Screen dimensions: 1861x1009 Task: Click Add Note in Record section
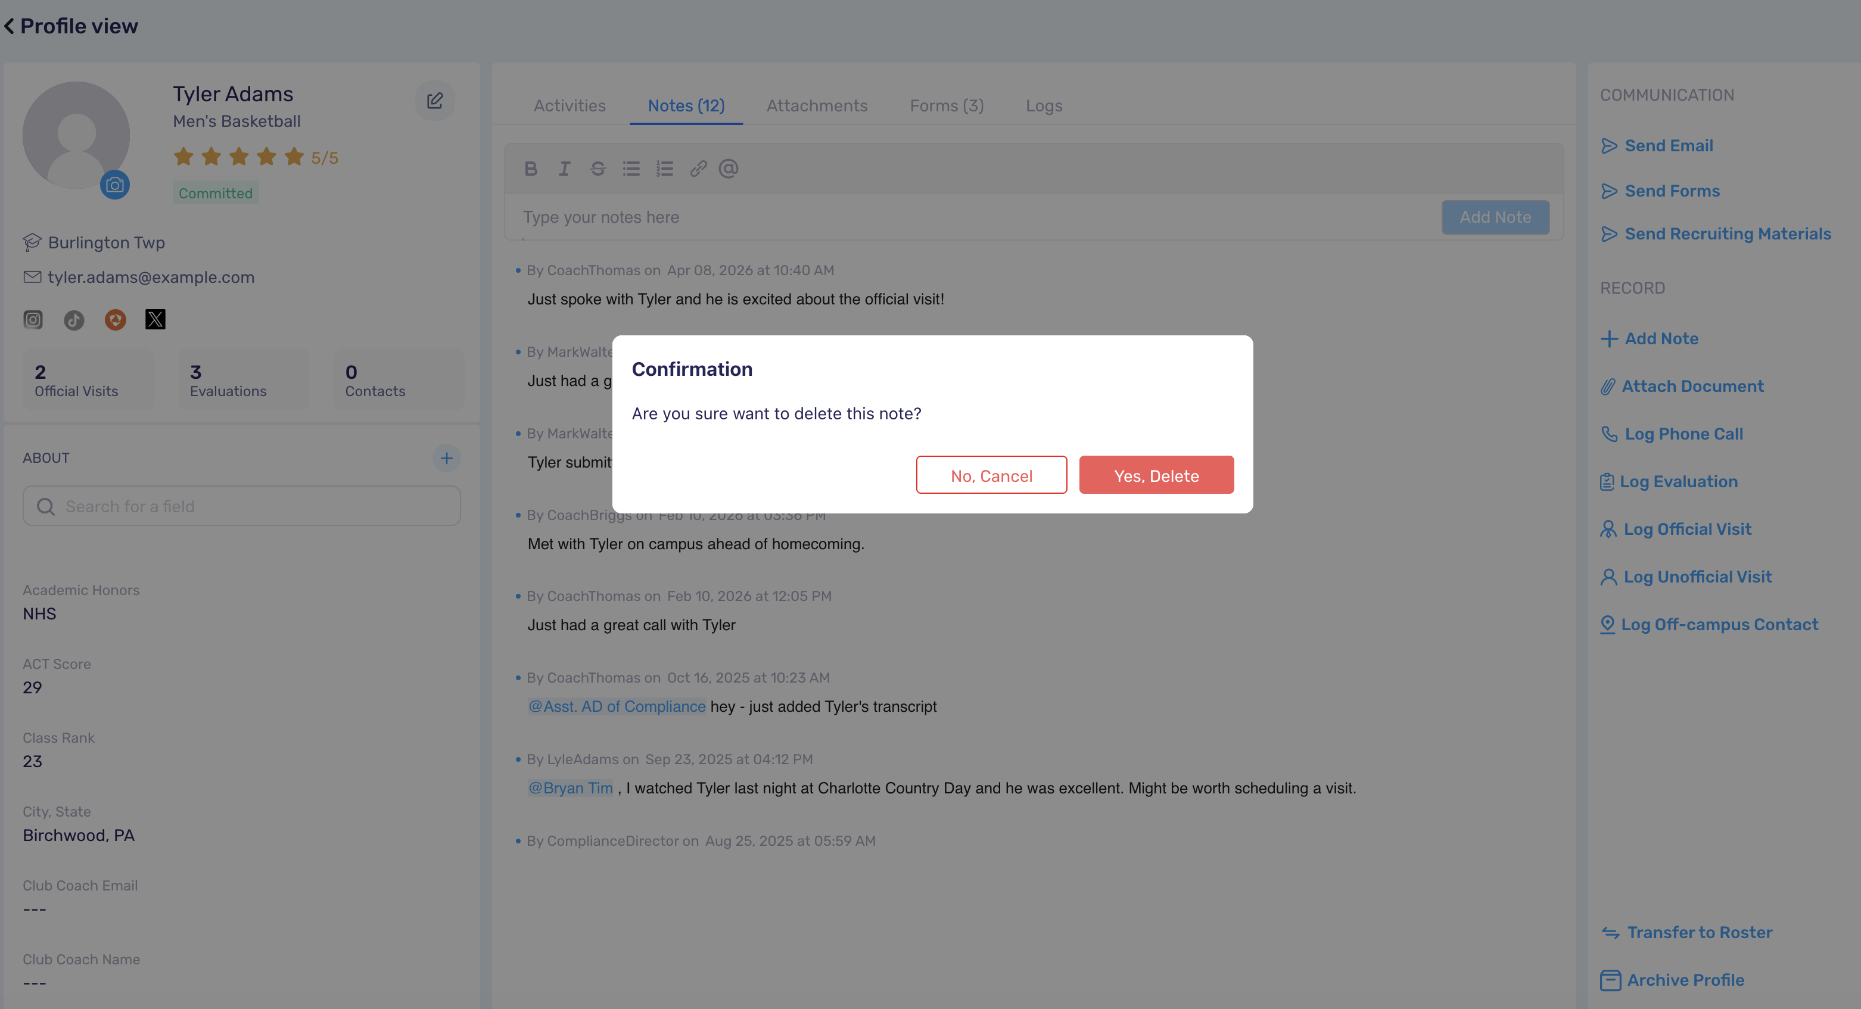[x=1650, y=339]
